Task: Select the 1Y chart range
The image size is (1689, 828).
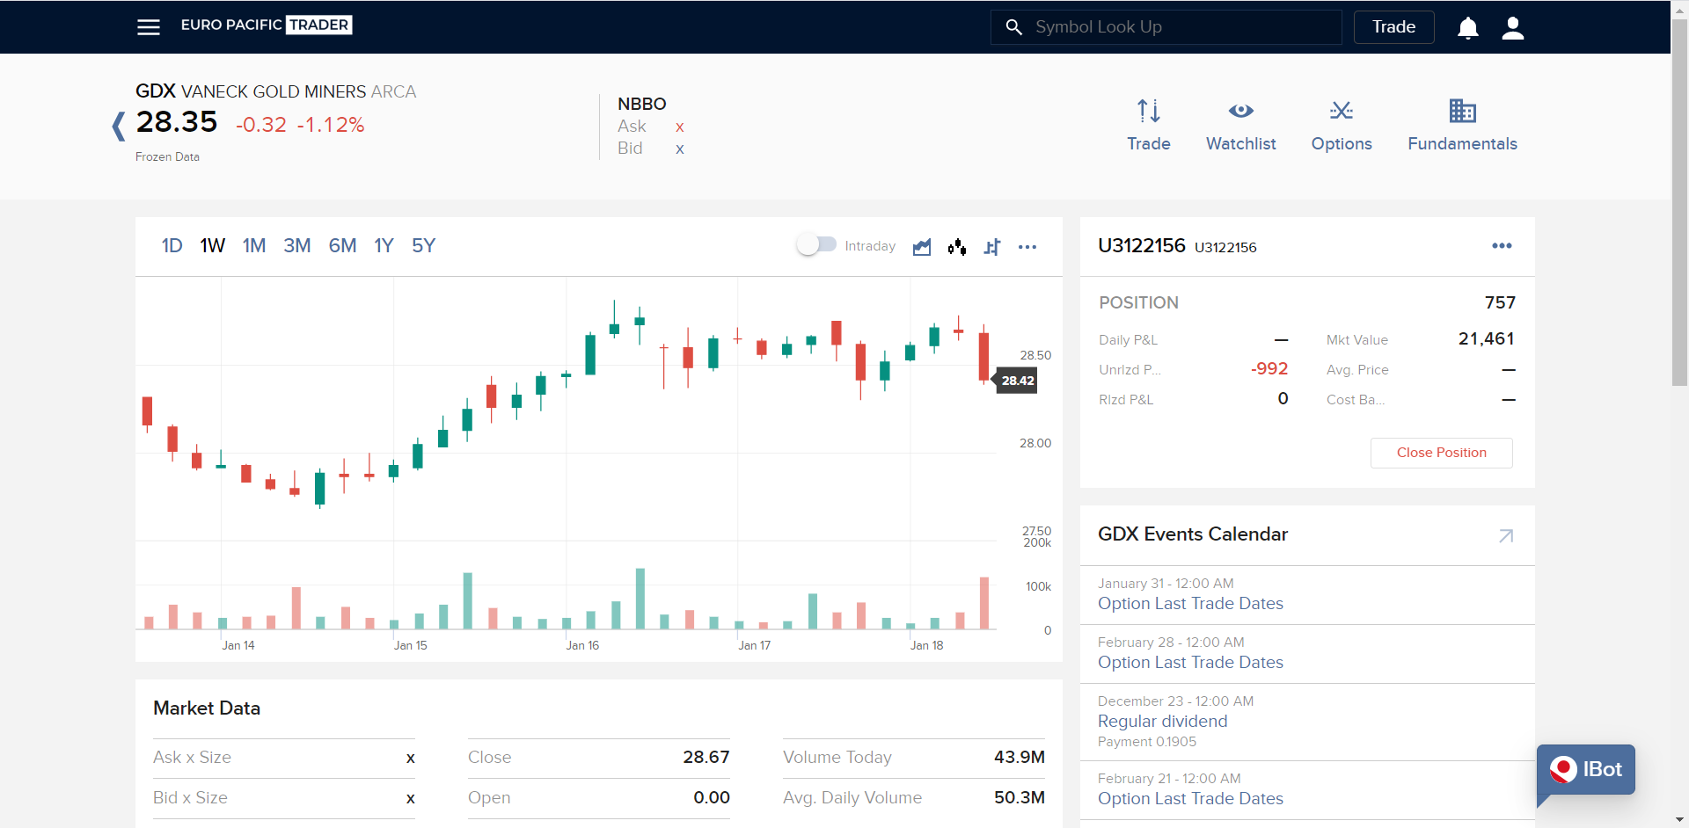Action: point(384,246)
